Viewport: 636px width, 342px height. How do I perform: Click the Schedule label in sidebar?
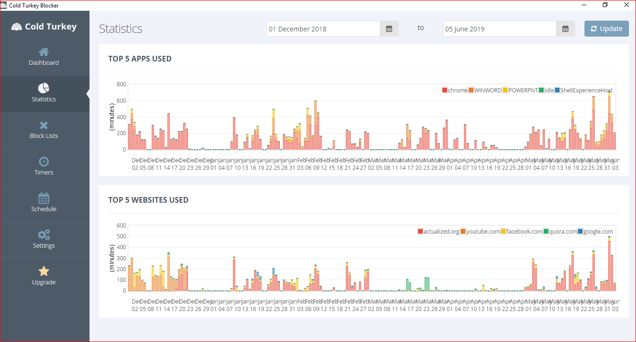pos(44,209)
